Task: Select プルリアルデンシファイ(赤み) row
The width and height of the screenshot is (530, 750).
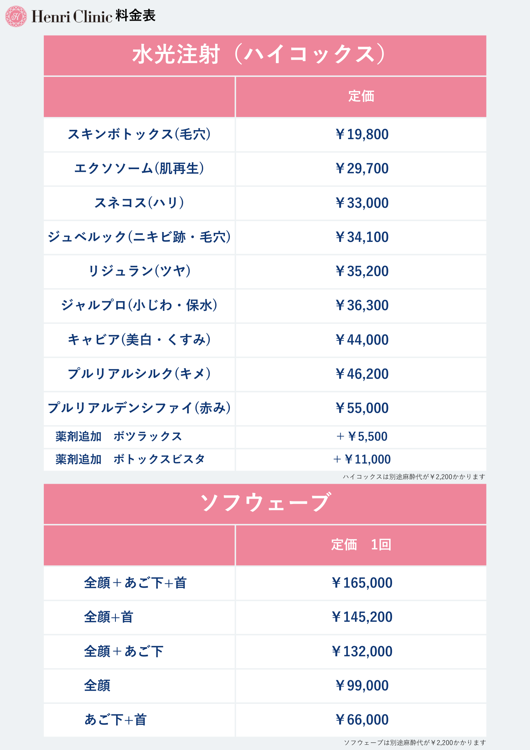Action: tap(265, 408)
